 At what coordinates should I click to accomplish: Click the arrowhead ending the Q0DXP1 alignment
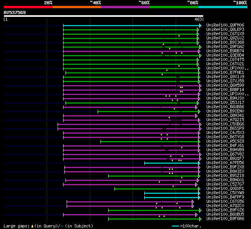199,189
